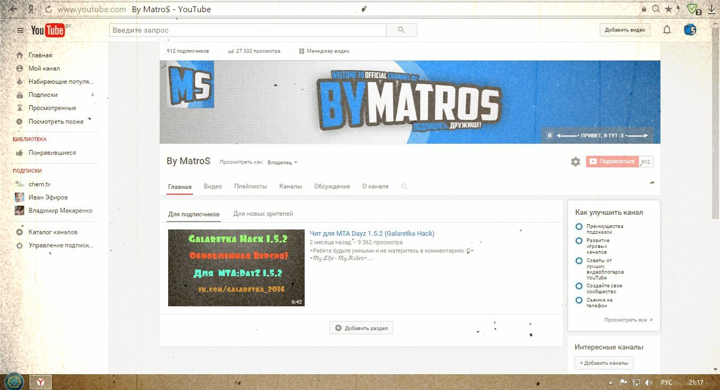Click the channel tab search icon
720x390 pixels.
404,187
